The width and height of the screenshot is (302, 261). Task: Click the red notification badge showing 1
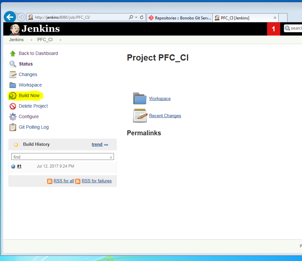click(x=273, y=29)
